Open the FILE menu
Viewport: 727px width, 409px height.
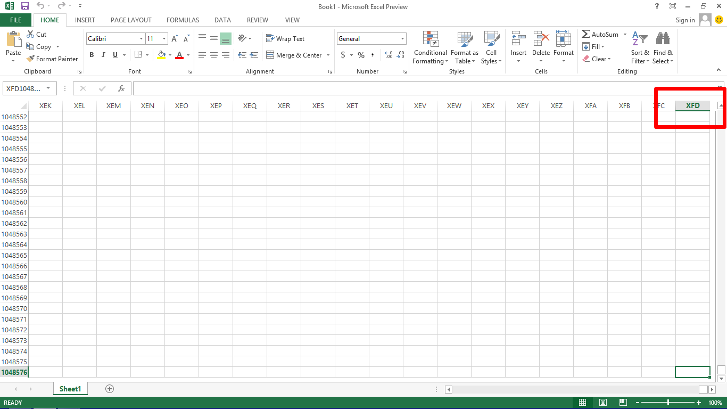coord(16,20)
